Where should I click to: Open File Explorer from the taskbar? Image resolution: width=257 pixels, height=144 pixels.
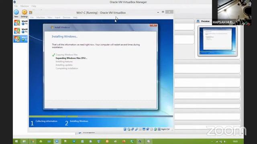pos(24,141)
